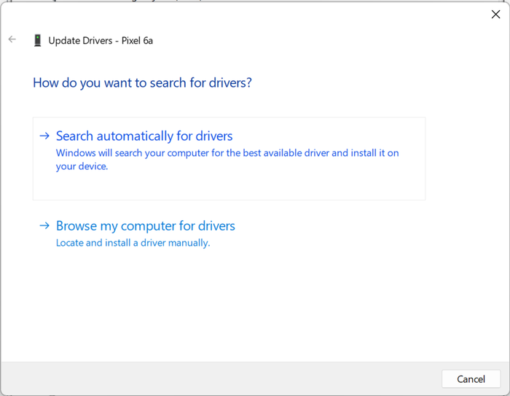Screen dimensions: 510x396
Task: Click the arrow icon beside Search automatically
Action: coord(44,136)
